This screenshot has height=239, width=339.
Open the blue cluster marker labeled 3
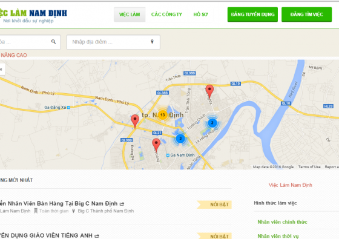coord(180,139)
